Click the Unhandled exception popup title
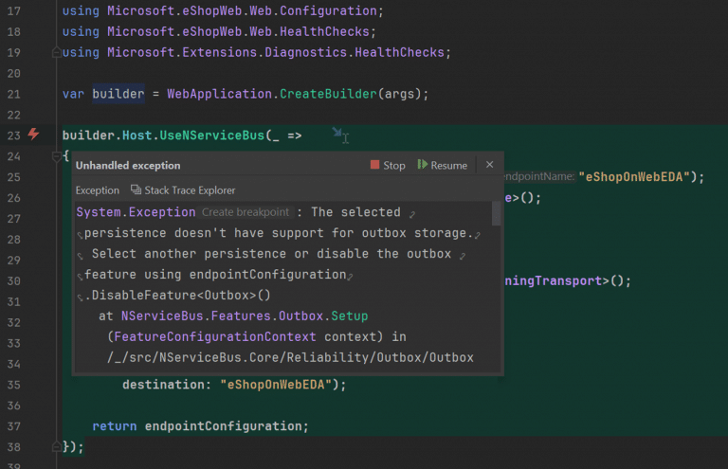 [x=128, y=165]
